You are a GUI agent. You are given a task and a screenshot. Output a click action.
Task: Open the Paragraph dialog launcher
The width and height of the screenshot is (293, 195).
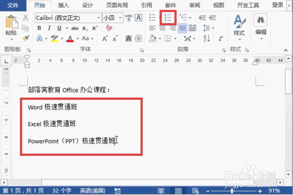[224, 50]
